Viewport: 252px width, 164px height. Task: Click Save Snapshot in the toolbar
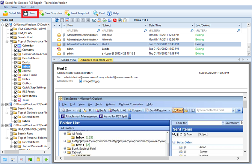(x=51, y=13)
